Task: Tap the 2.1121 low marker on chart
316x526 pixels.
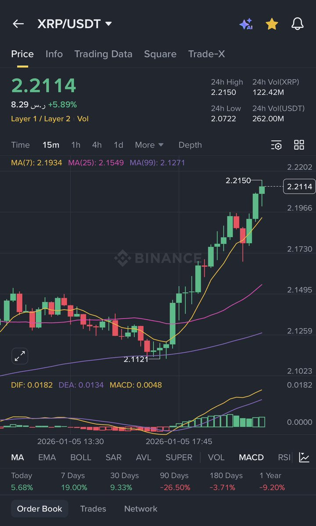Action: coord(136,359)
